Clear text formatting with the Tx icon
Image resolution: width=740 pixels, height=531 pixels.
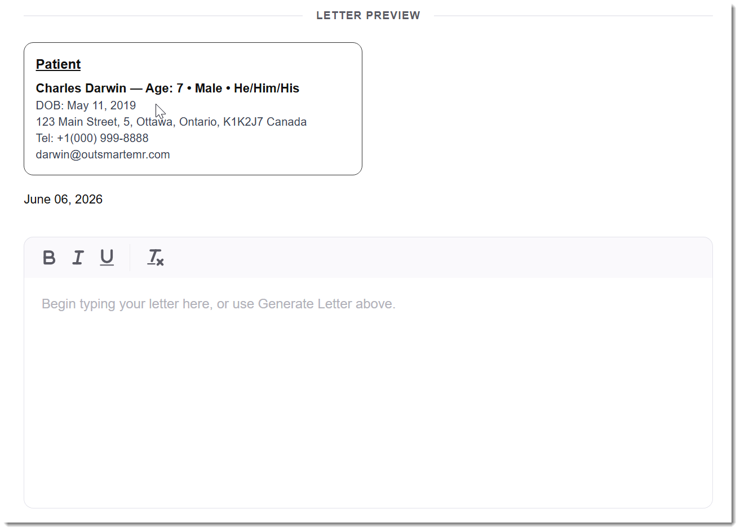(x=156, y=258)
